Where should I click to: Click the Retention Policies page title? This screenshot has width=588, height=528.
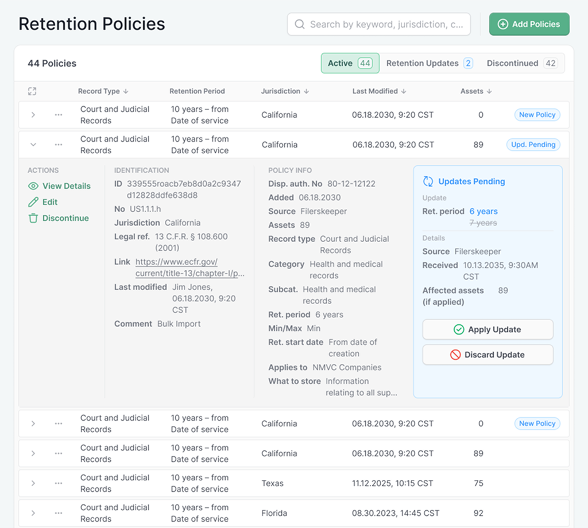[92, 24]
